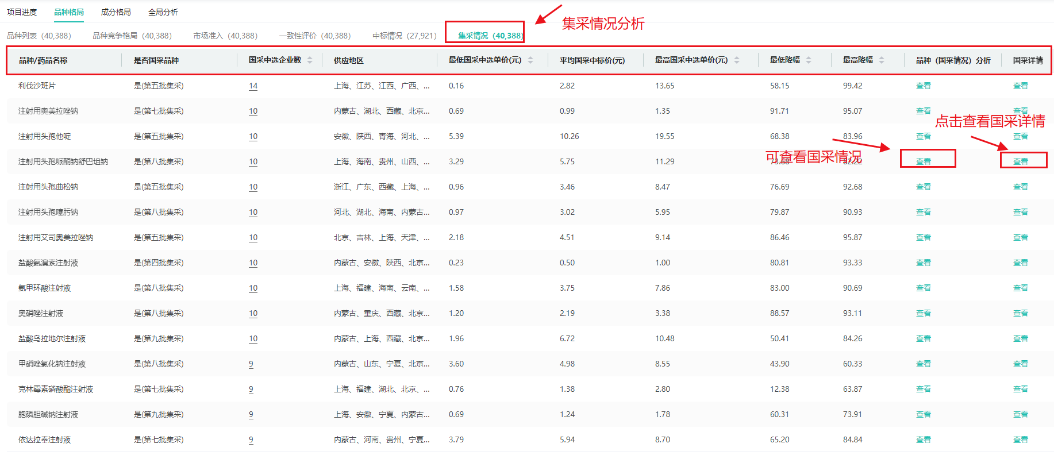Image resolution: width=1054 pixels, height=455 pixels.
Task: Open the 项目进度 tab
Action: click(22, 12)
